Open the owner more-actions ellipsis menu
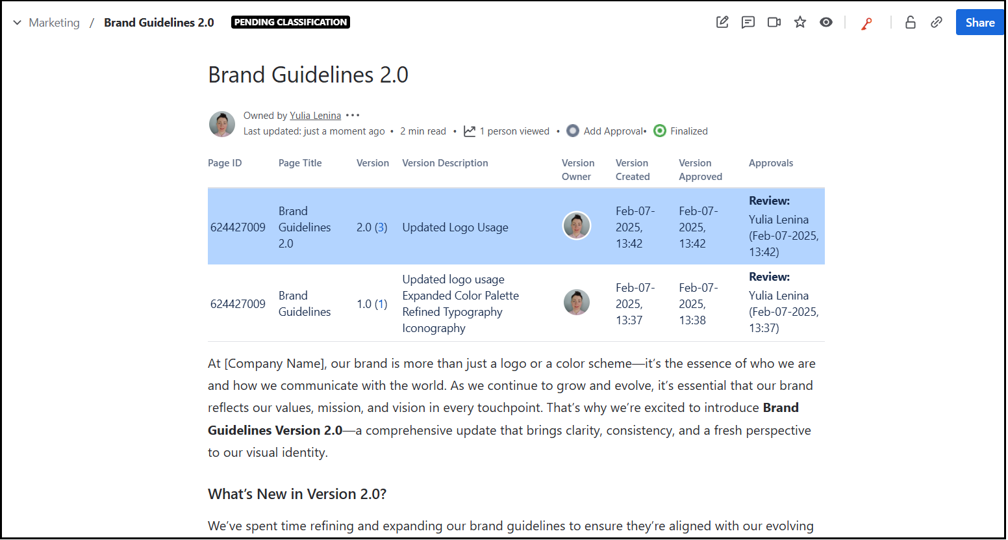 [352, 114]
